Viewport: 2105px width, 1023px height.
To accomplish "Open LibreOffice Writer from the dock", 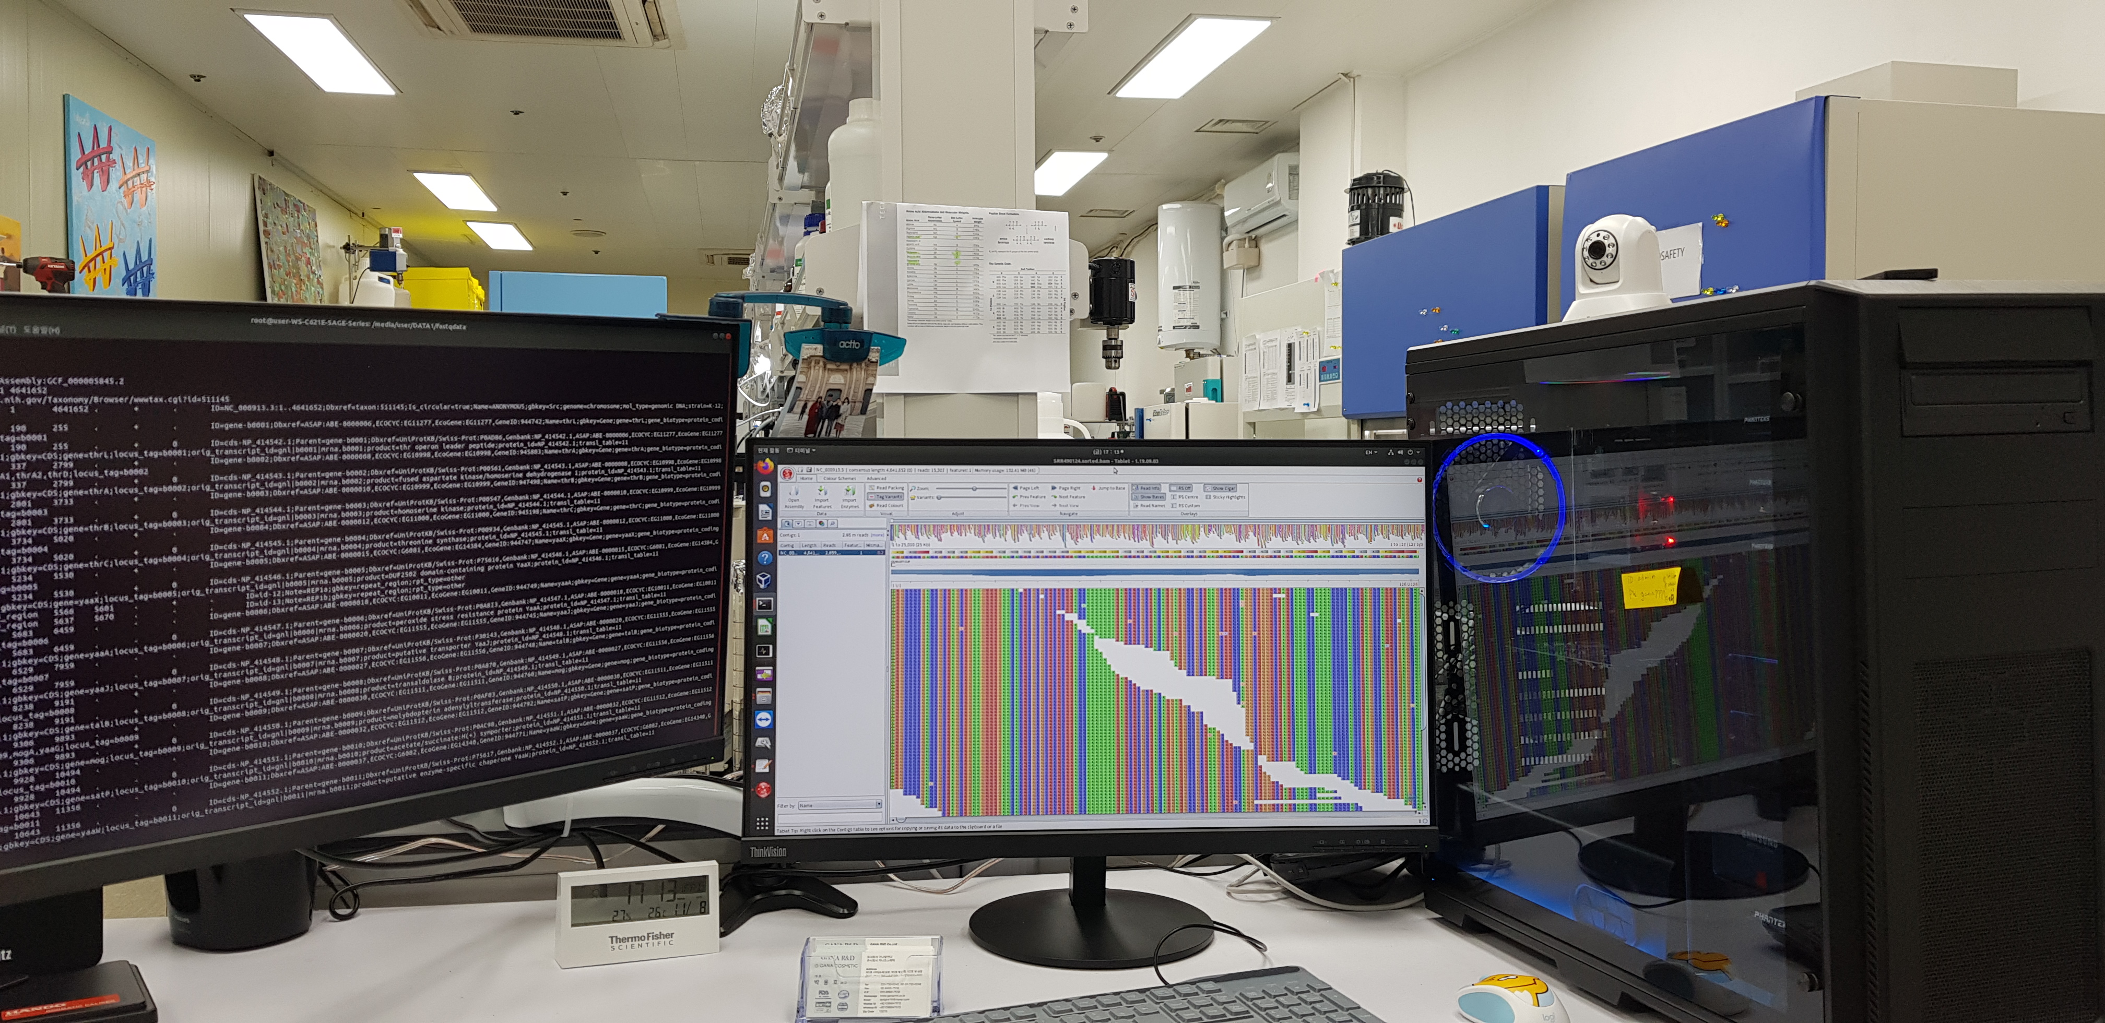I will click(x=765, y=513).
